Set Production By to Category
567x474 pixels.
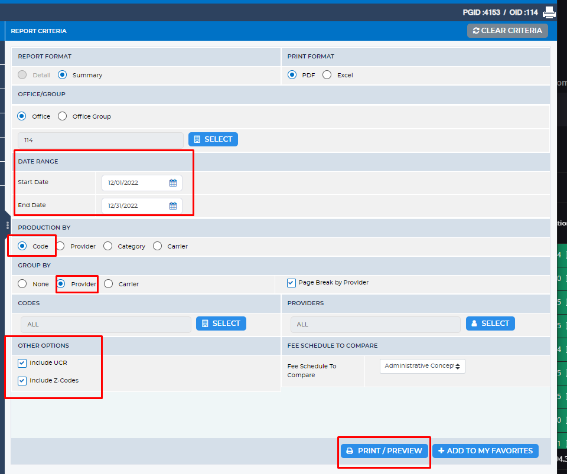click(x=107, y=246)
